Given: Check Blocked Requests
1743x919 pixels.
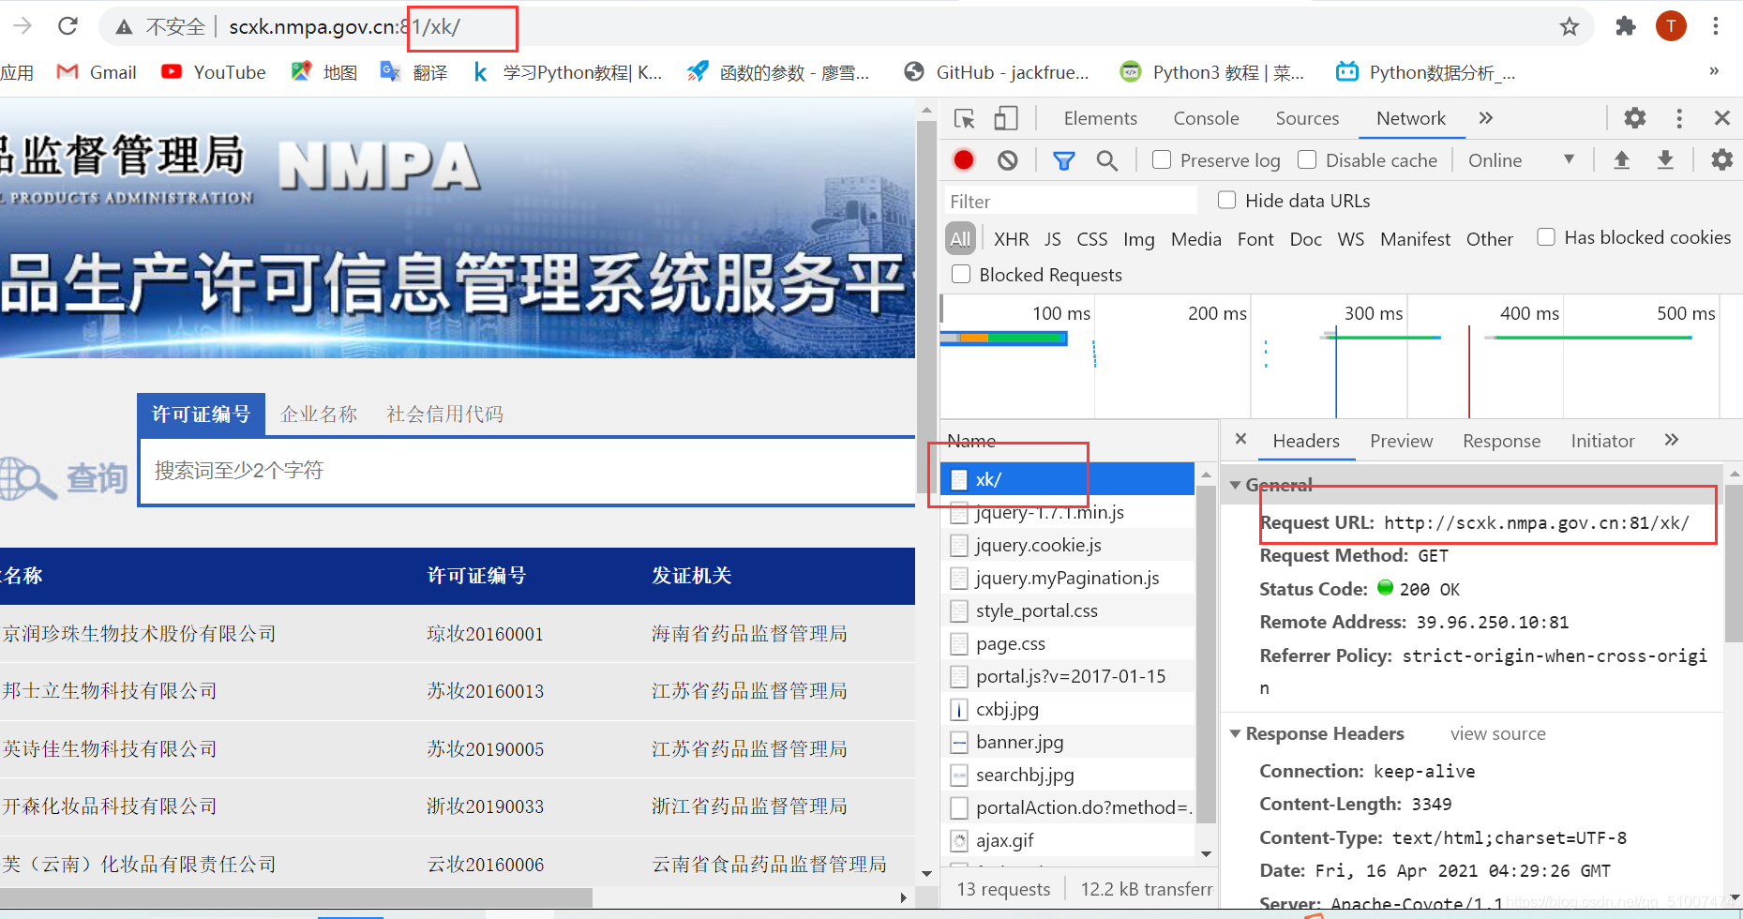Looking at the screenshot, I should [x=961, y=274].
